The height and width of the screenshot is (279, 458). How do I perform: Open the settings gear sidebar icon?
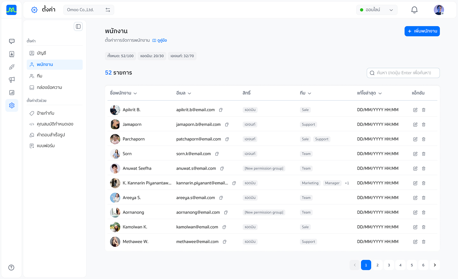pyautogui.click(x=12, y=105)
